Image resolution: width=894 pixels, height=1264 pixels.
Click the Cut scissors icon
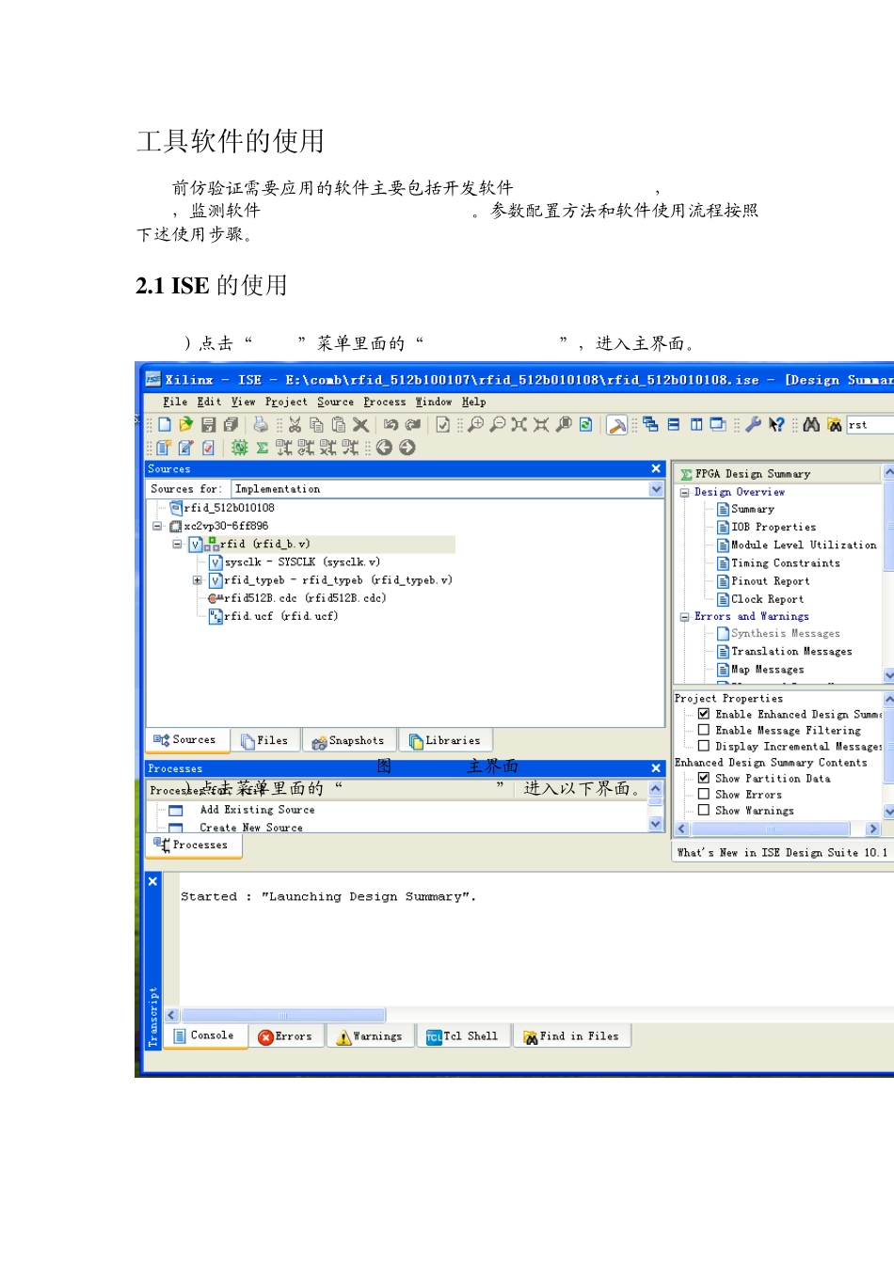point(295,425)
